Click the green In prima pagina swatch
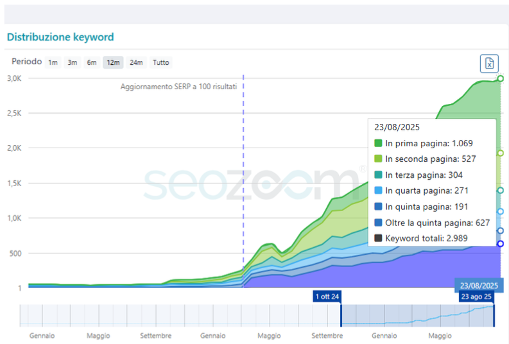 (x=378, y=143)
